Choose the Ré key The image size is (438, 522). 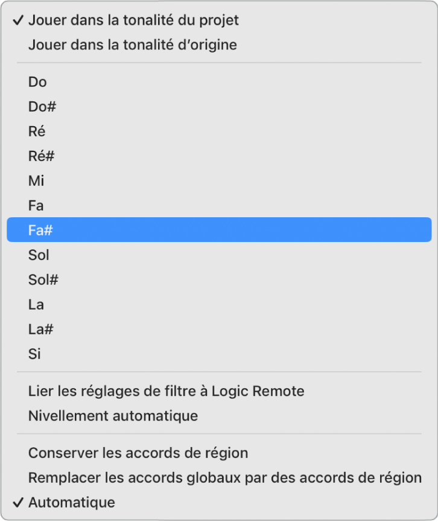point(37,132)
